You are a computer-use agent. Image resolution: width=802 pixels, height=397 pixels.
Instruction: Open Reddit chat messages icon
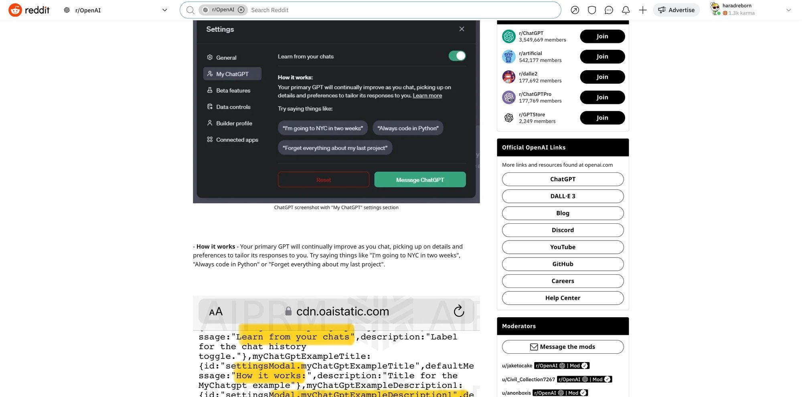click(608, 10)
